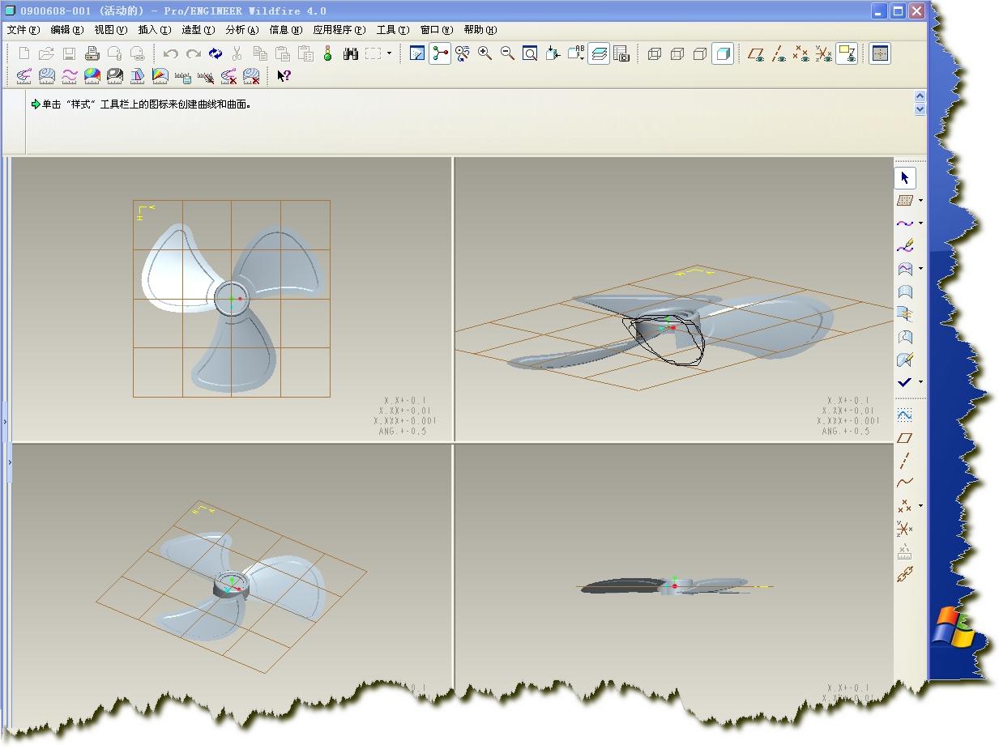Toggle Spin Center display
This screenshot has height=749, width=999.
point(440,54)
